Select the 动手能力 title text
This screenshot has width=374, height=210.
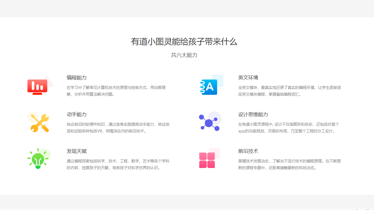(x=77, y=114)
